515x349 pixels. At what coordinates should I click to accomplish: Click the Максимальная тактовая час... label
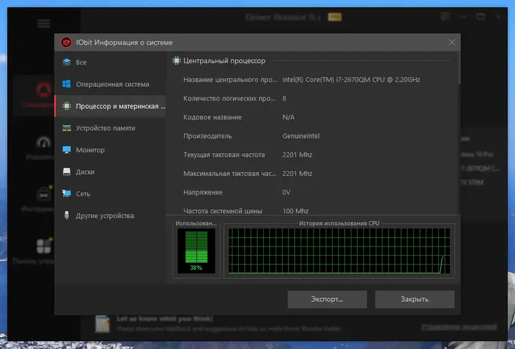[x=230, y=173]
